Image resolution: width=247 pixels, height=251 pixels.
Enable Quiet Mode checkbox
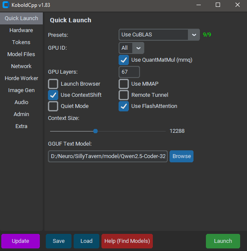(53, 106)
